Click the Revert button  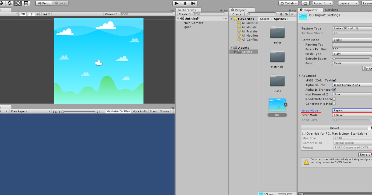coord(365,154)
